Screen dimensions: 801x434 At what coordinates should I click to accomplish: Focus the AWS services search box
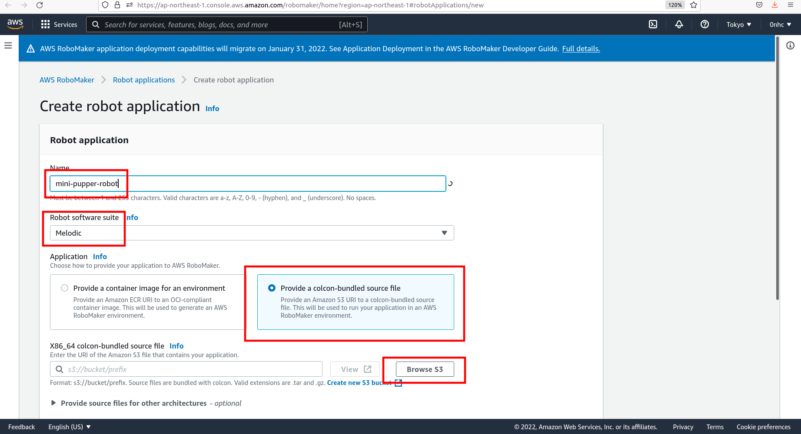227,25
